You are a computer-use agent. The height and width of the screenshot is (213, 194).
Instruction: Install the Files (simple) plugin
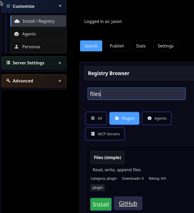tap(101, 204)
